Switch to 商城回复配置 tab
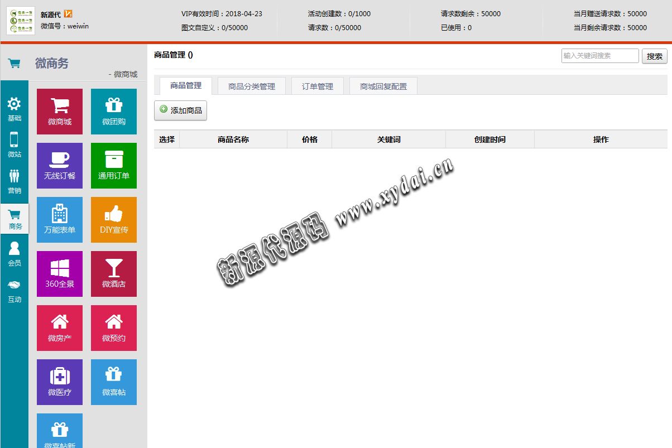Viewport: 672px width, 448px height. [383, 86]
